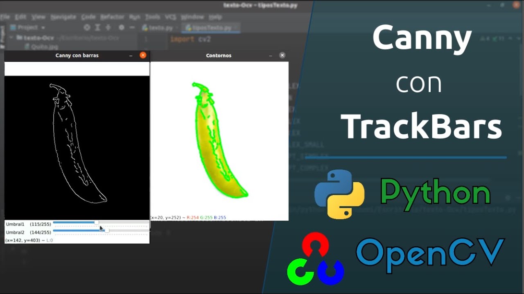524x294 pixels.
Task: Hide the Project panel with minus icon
Action: point(132,28)
